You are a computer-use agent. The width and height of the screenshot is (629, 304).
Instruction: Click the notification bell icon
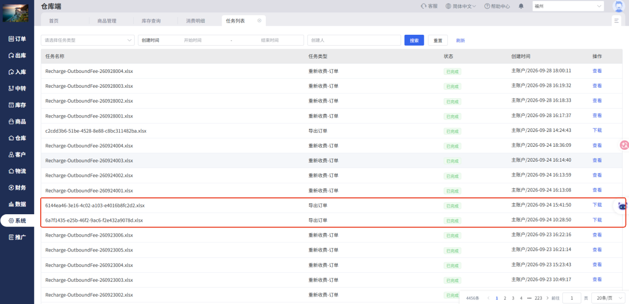coord(521,6)
